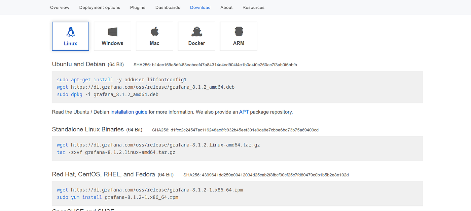Open the Download nav item
The height and width of the screenshot is (211, 471).
(200, 7)
